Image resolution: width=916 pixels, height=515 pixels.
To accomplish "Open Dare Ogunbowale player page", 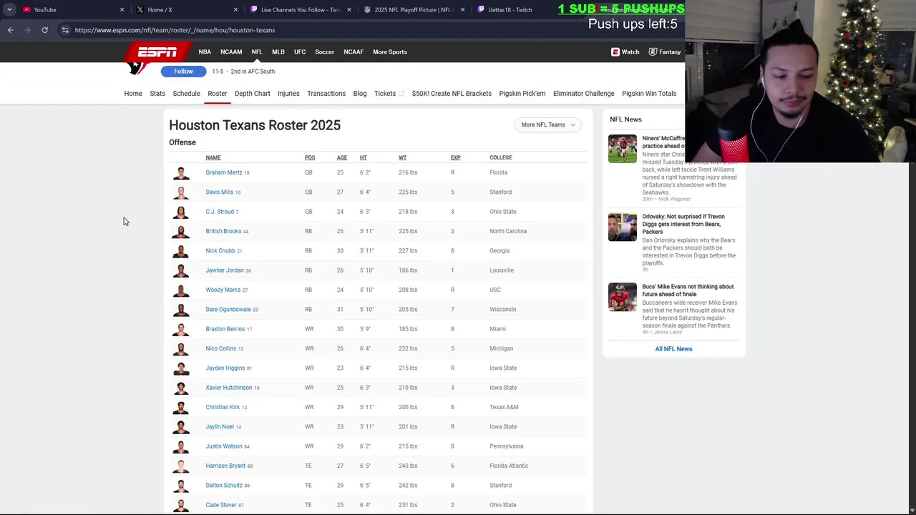I will tap(228, 309).
